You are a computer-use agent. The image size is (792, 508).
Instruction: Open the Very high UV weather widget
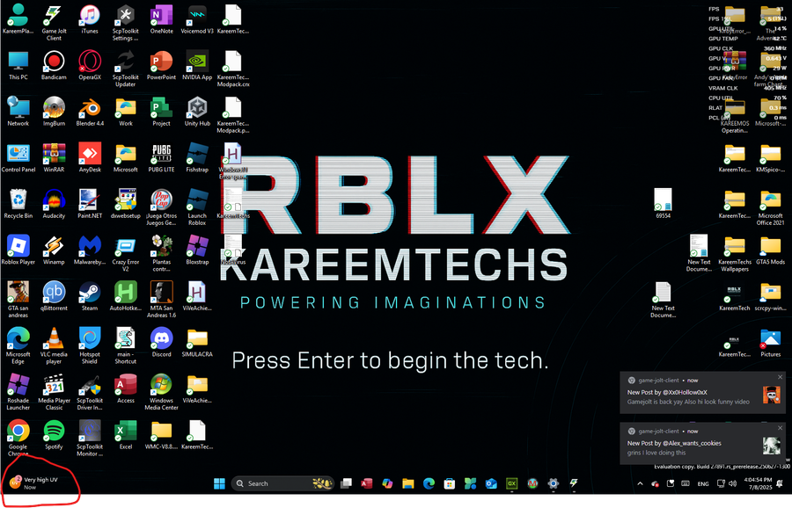pyautogui.click(x=34, y=483)
